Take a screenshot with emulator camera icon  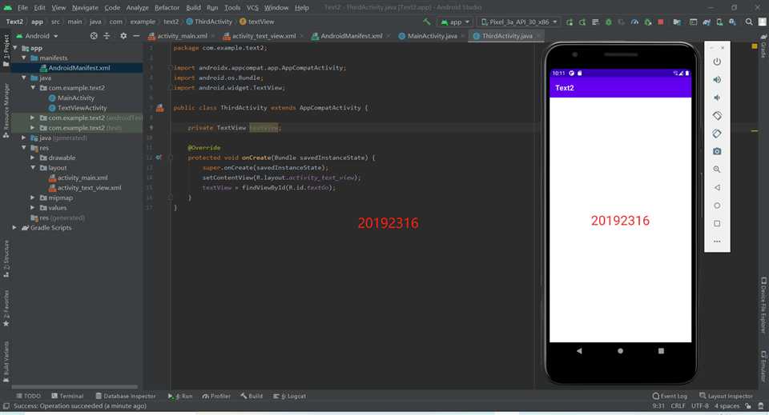coord(717,151)
